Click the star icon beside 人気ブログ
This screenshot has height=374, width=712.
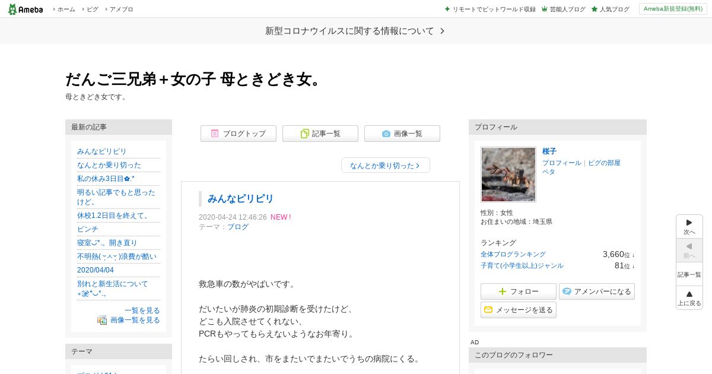595,9
